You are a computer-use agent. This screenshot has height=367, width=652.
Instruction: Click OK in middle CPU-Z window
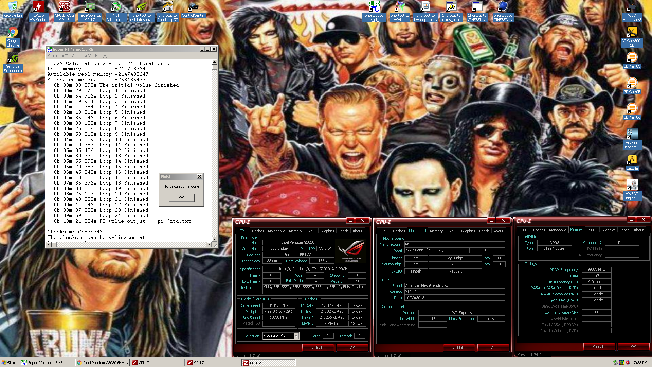(x=493, y=348)
